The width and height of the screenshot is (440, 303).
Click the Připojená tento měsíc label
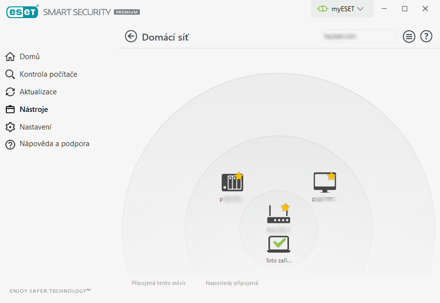point(159,283)
